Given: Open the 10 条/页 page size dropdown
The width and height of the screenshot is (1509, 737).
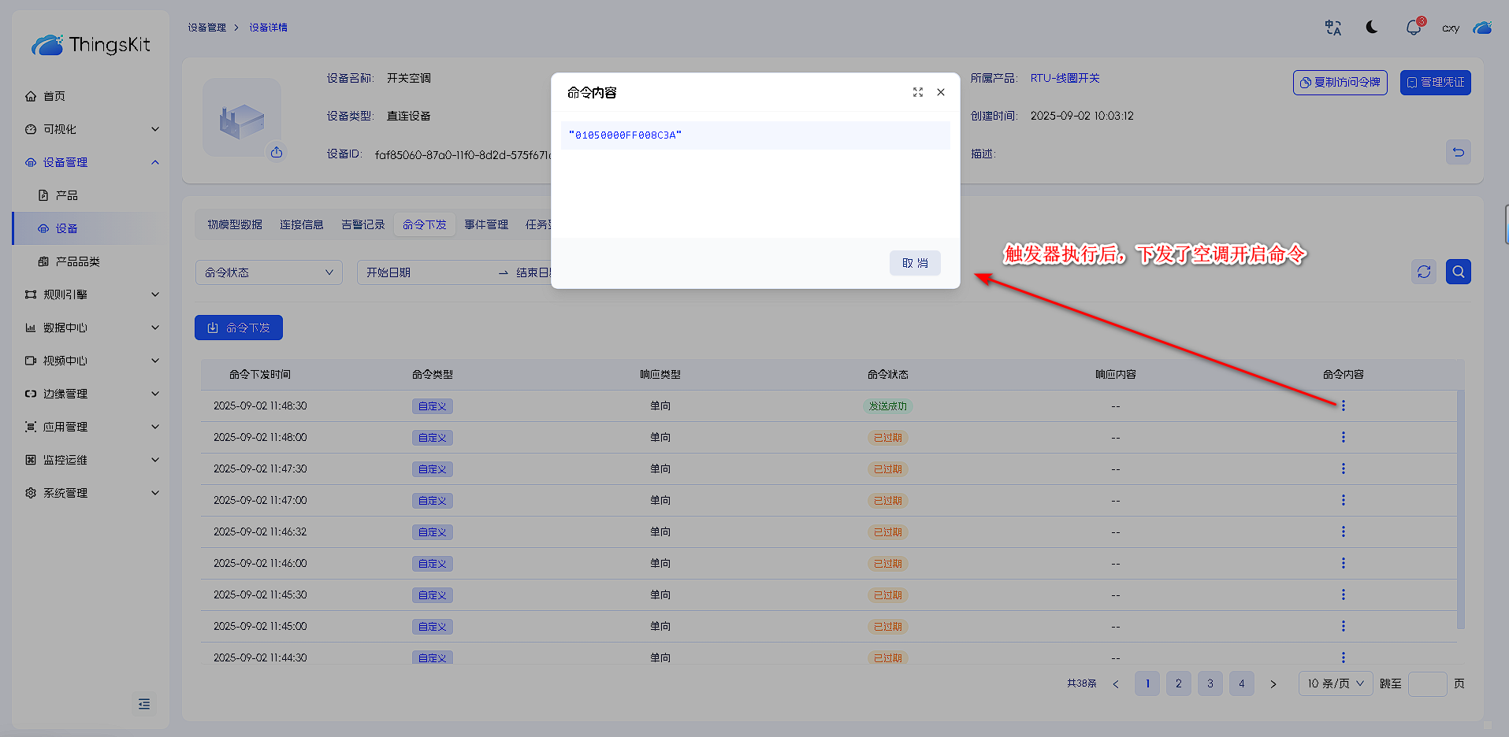Looking at the screenshot, I should 1335,683.
